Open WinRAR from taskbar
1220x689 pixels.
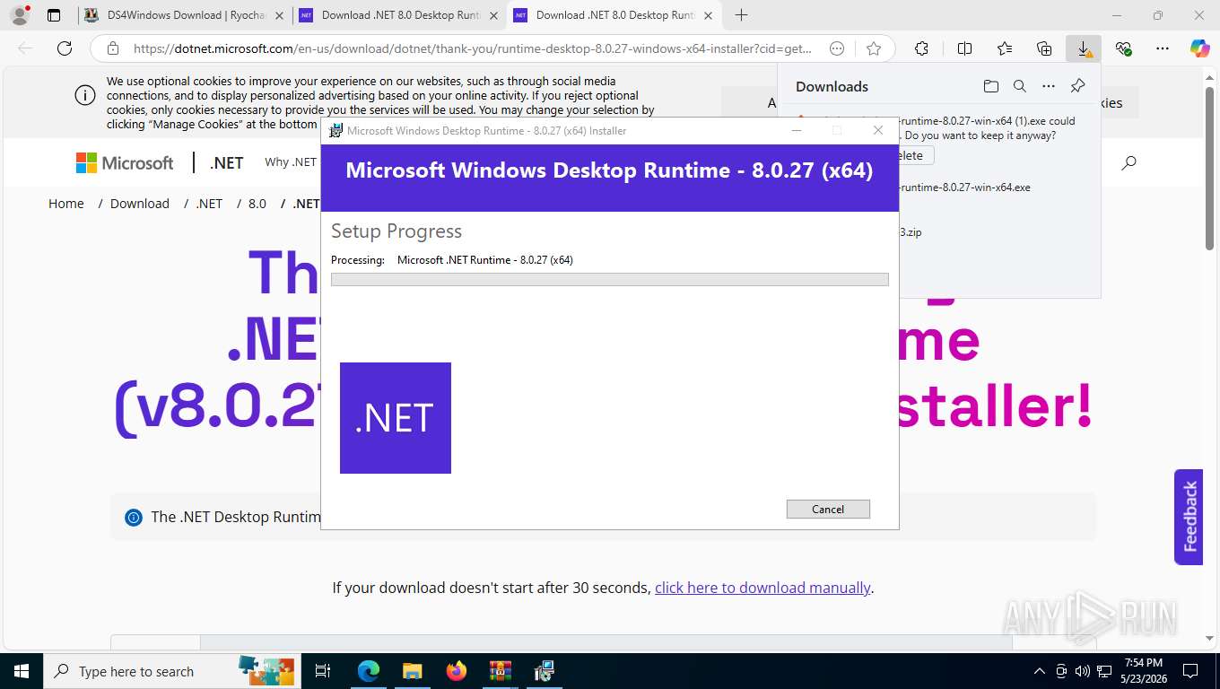tap(501, 671)
